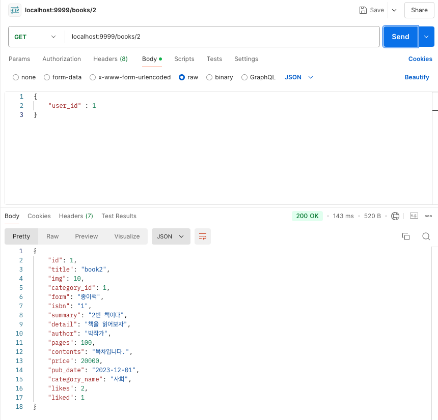Click the save response example icon
Image resolution: width=438 pixels, height=420 pixels.
(414, 216)
